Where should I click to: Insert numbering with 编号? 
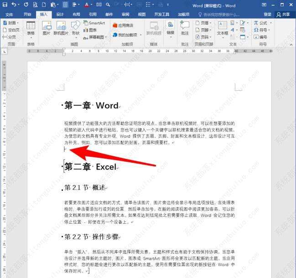[260, 37]
